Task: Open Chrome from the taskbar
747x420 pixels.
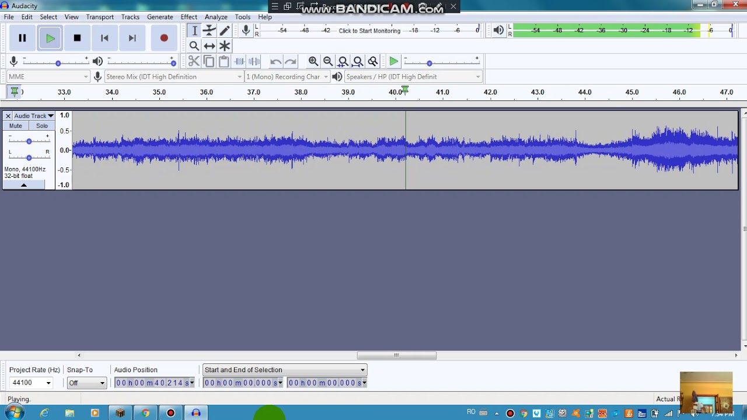Action: [x=145, y=413]
